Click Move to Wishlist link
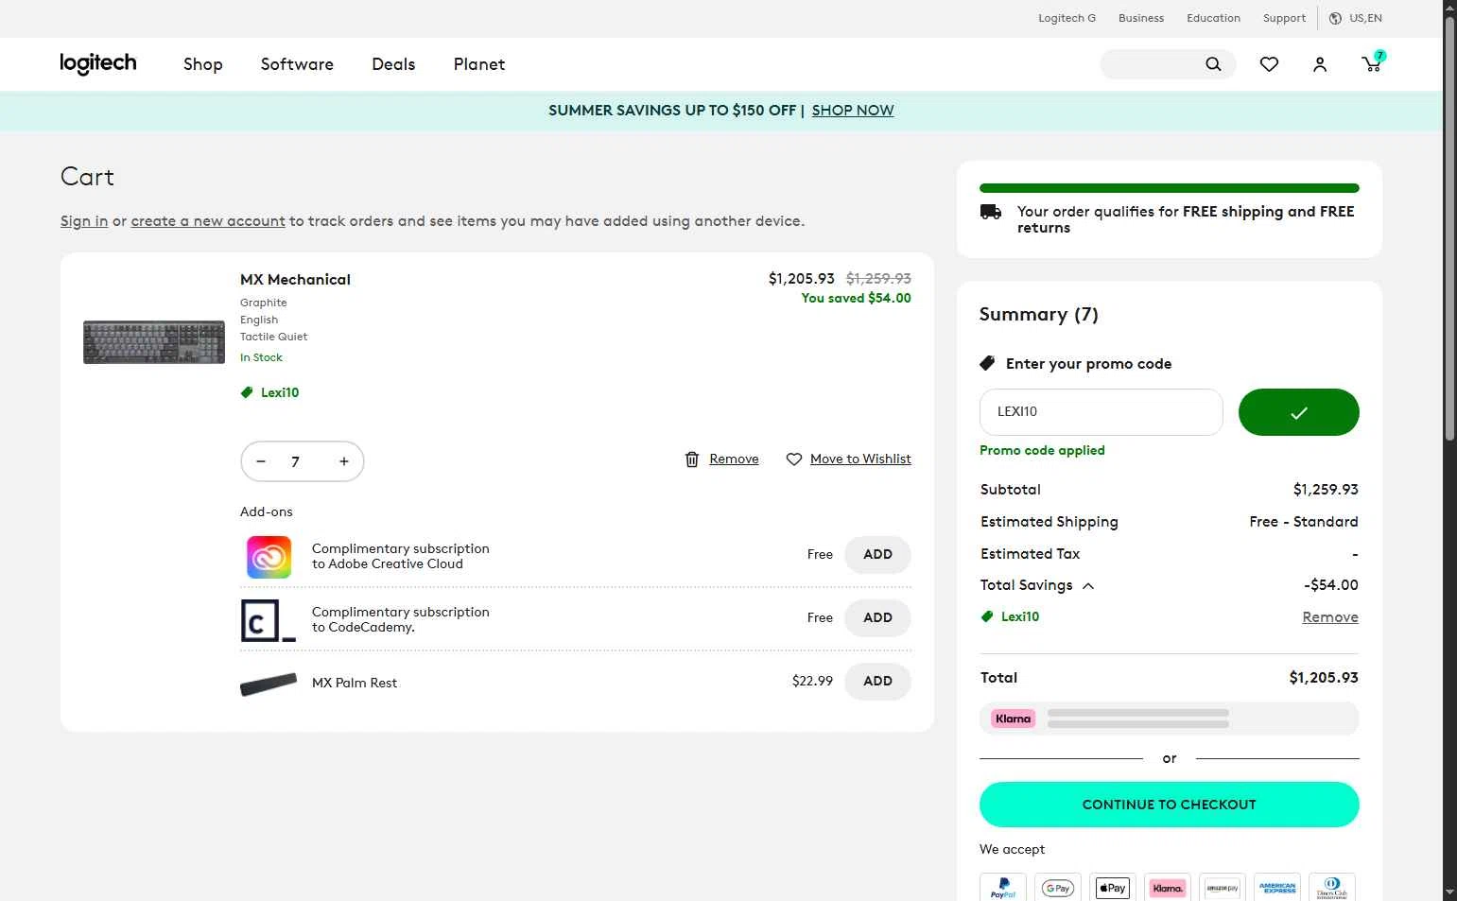 (x=860, y=459)
